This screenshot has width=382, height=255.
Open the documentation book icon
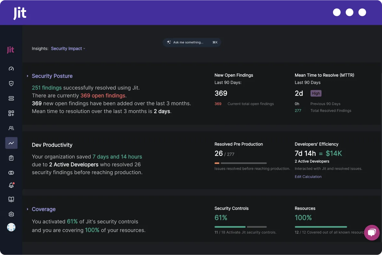[x=11, y=199]
